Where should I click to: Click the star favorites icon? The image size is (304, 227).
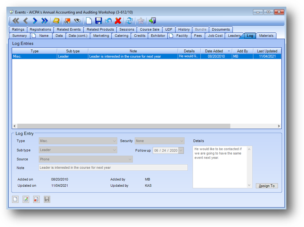coord(141,21)
